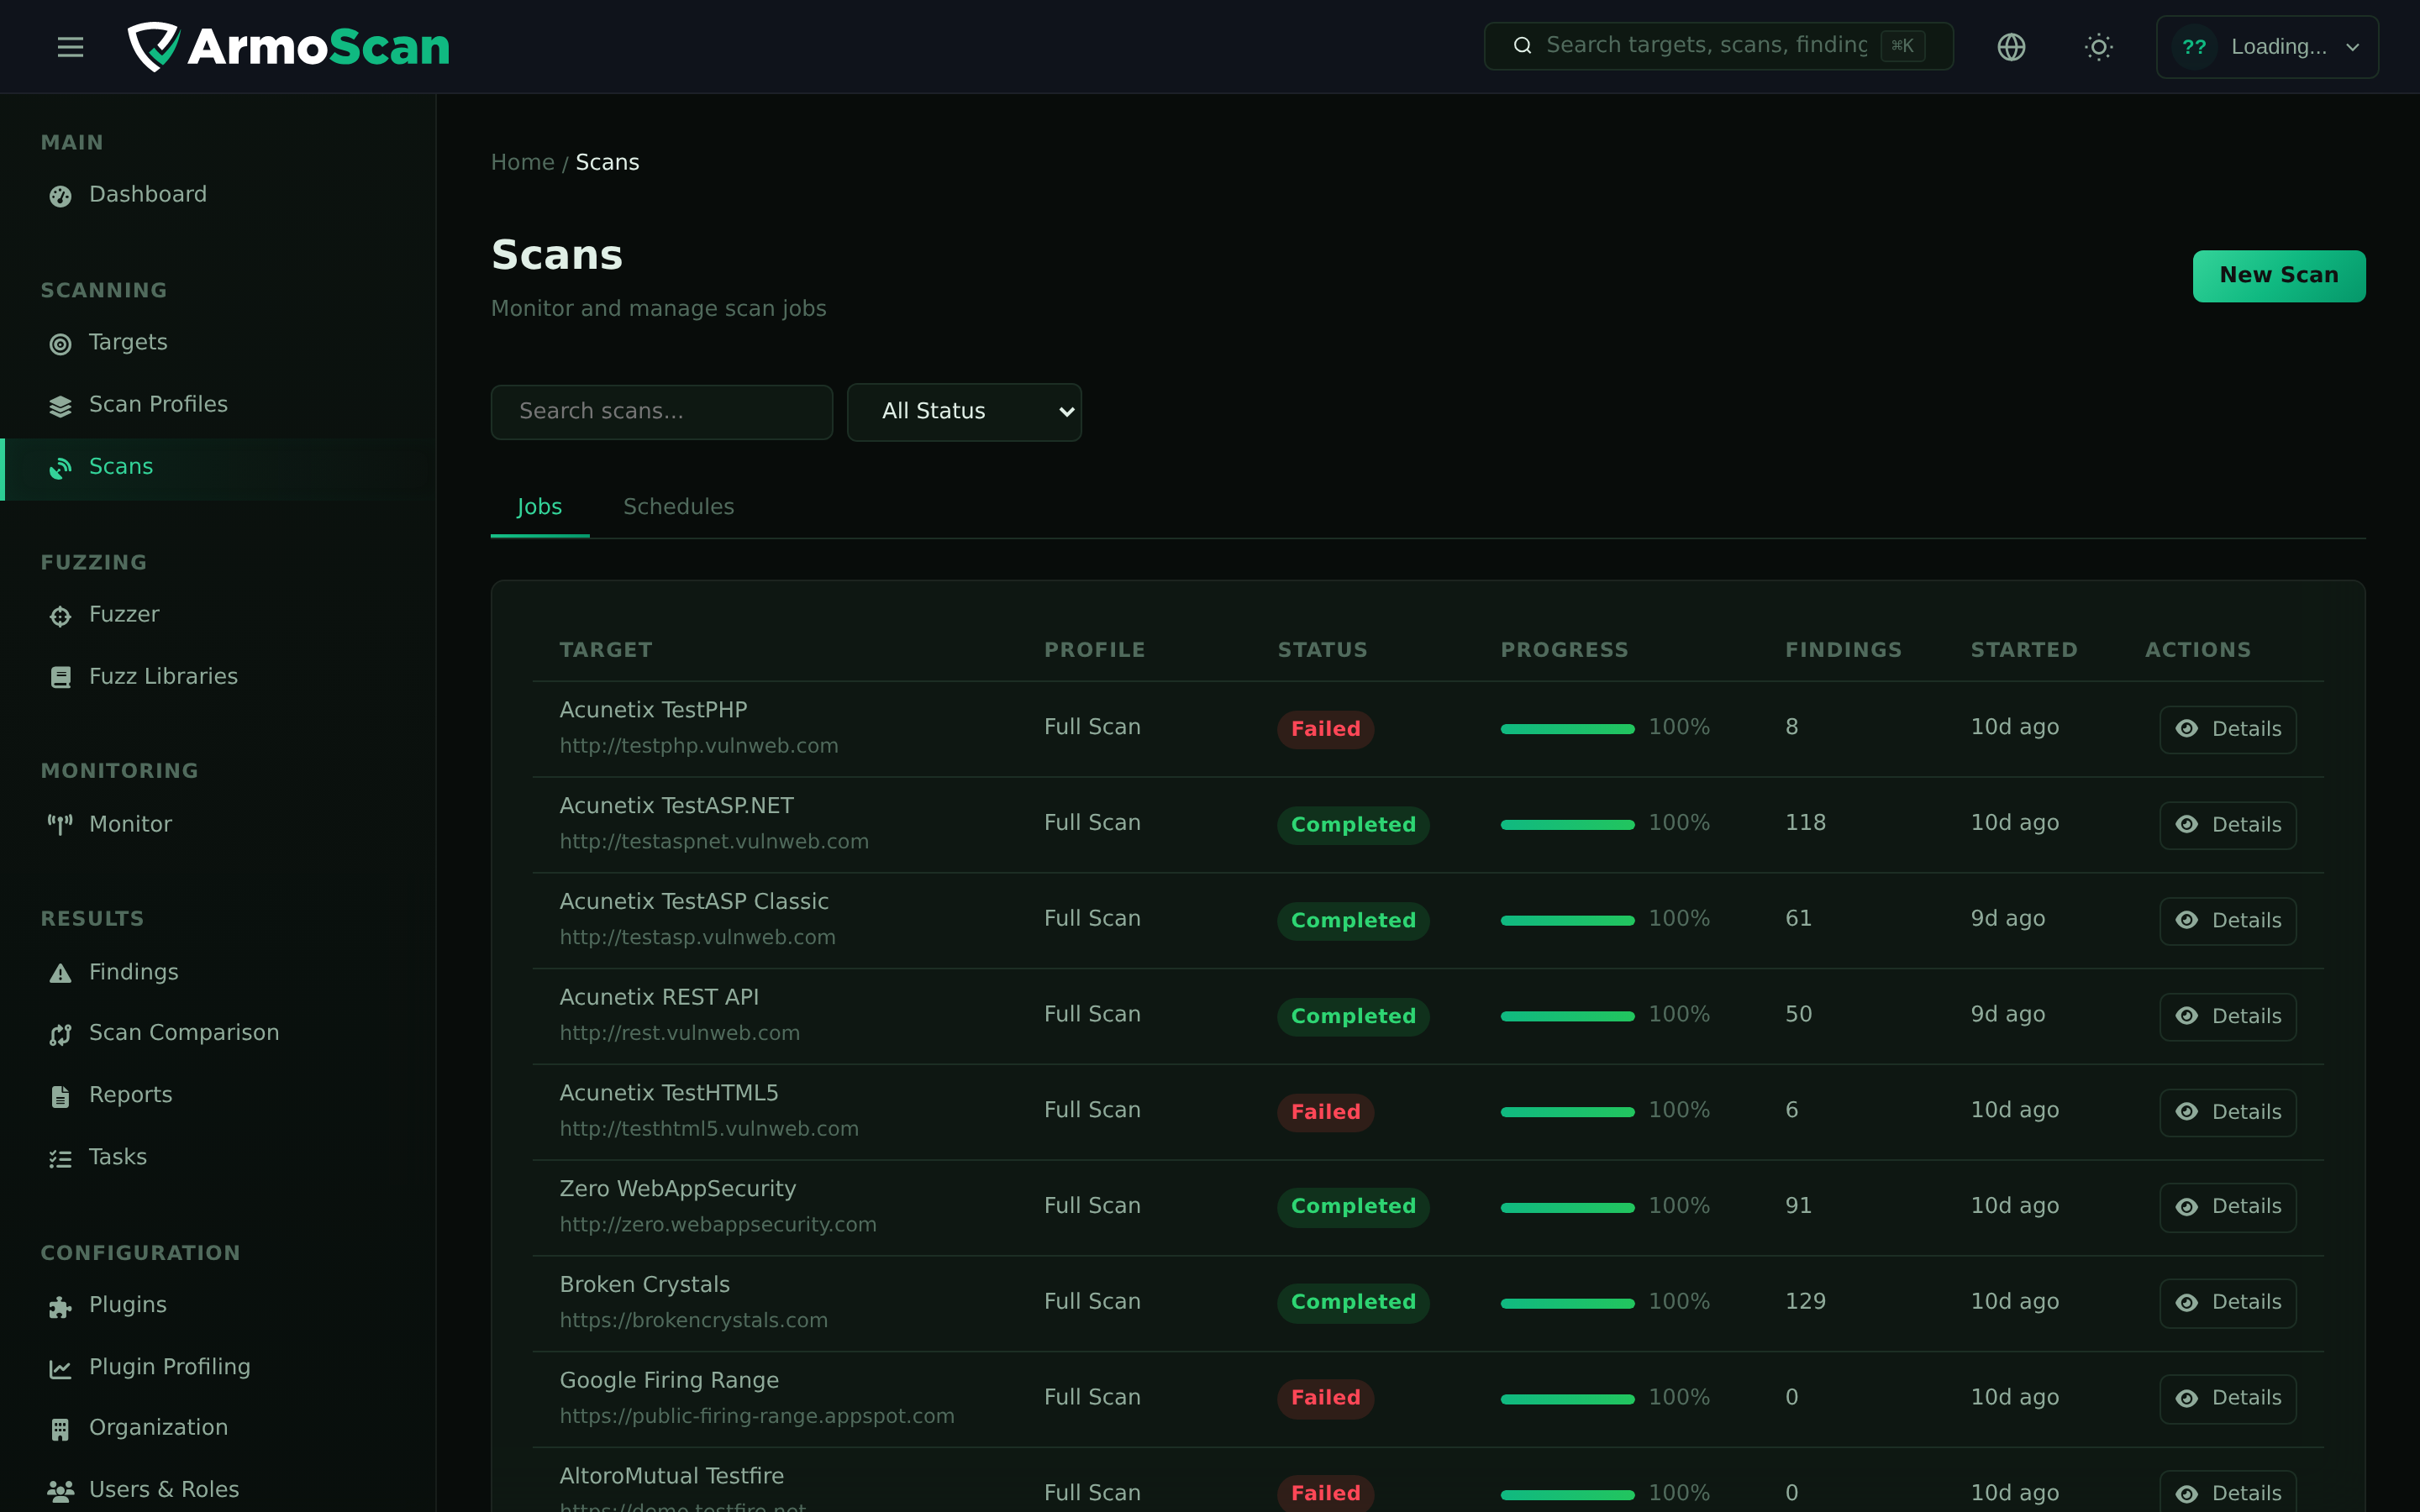Switch to the Schedules tab

coord(678,507)
